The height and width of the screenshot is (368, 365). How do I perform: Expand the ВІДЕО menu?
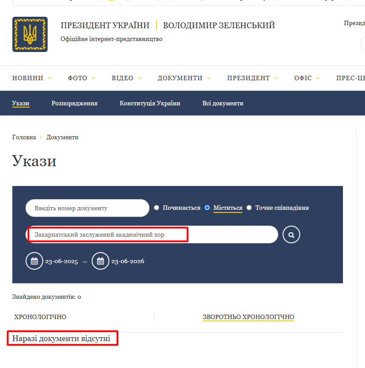point(127,78)
